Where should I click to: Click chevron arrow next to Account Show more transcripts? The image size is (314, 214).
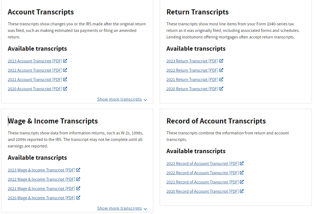145,100
